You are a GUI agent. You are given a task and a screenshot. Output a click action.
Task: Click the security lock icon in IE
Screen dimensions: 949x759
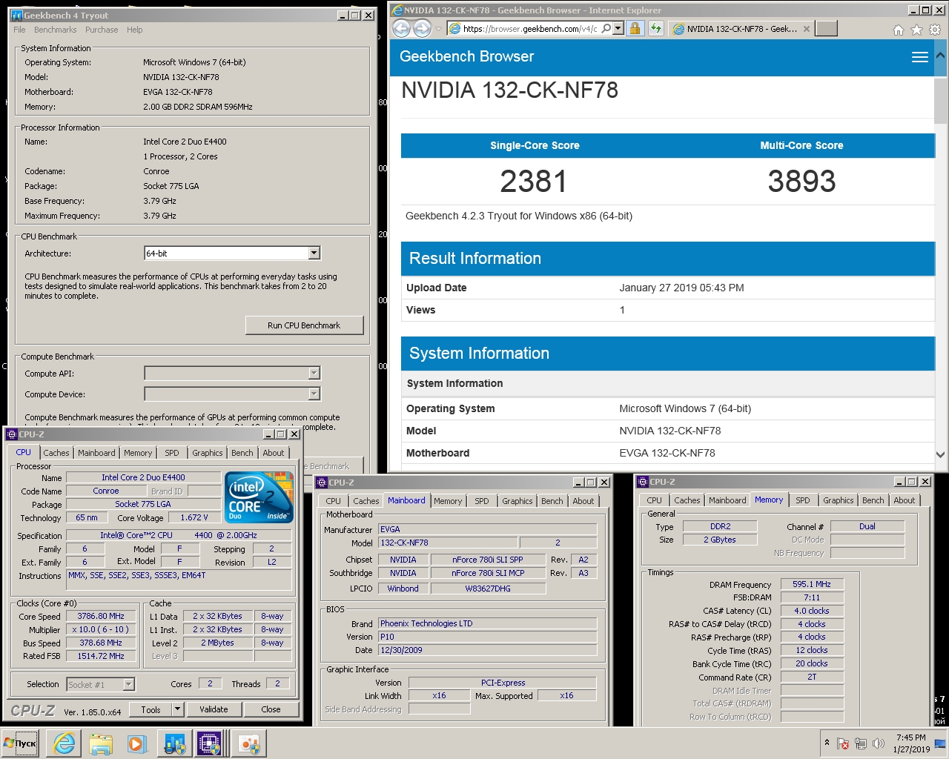click(x=635, y=29)
